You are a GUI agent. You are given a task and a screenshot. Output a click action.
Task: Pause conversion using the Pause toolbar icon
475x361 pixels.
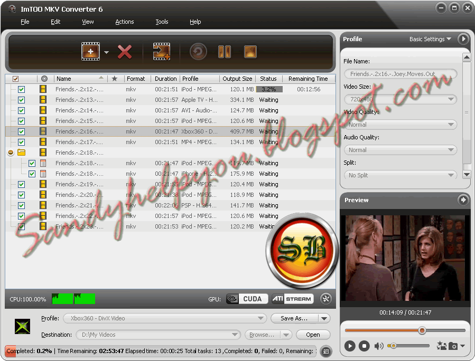click(x=224, y=51)
